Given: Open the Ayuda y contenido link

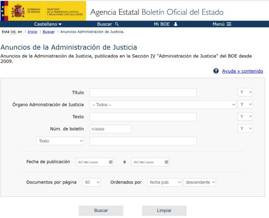Looking at the screenshot, I should pyautogui.click(x=243, y=71).
